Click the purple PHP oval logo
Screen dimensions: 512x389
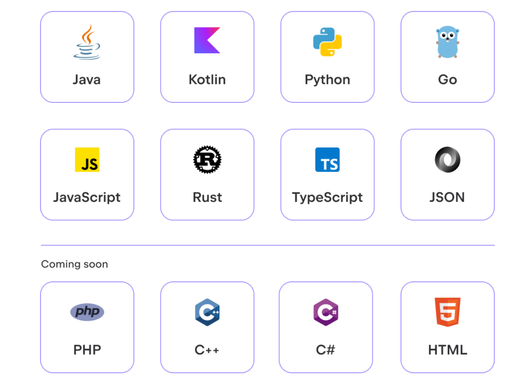click(x=87, y=312)
